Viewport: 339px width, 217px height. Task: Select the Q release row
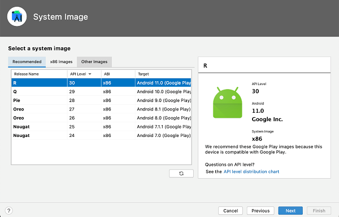coord(101,91)
